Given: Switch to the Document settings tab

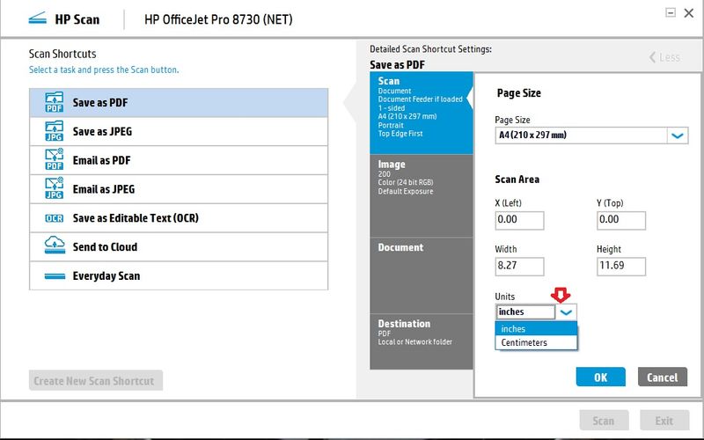Looking at the screenshot, I should pyautogui.click(x=422, y=275).
